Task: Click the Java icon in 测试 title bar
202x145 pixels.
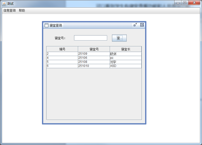Action: click(x=4, y=4)
